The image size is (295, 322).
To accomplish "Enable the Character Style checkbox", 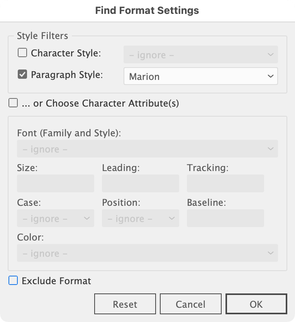I will 22,53.
